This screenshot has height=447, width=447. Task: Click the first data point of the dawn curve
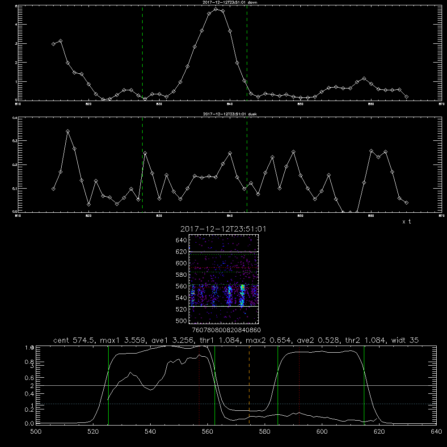(53, 44)
